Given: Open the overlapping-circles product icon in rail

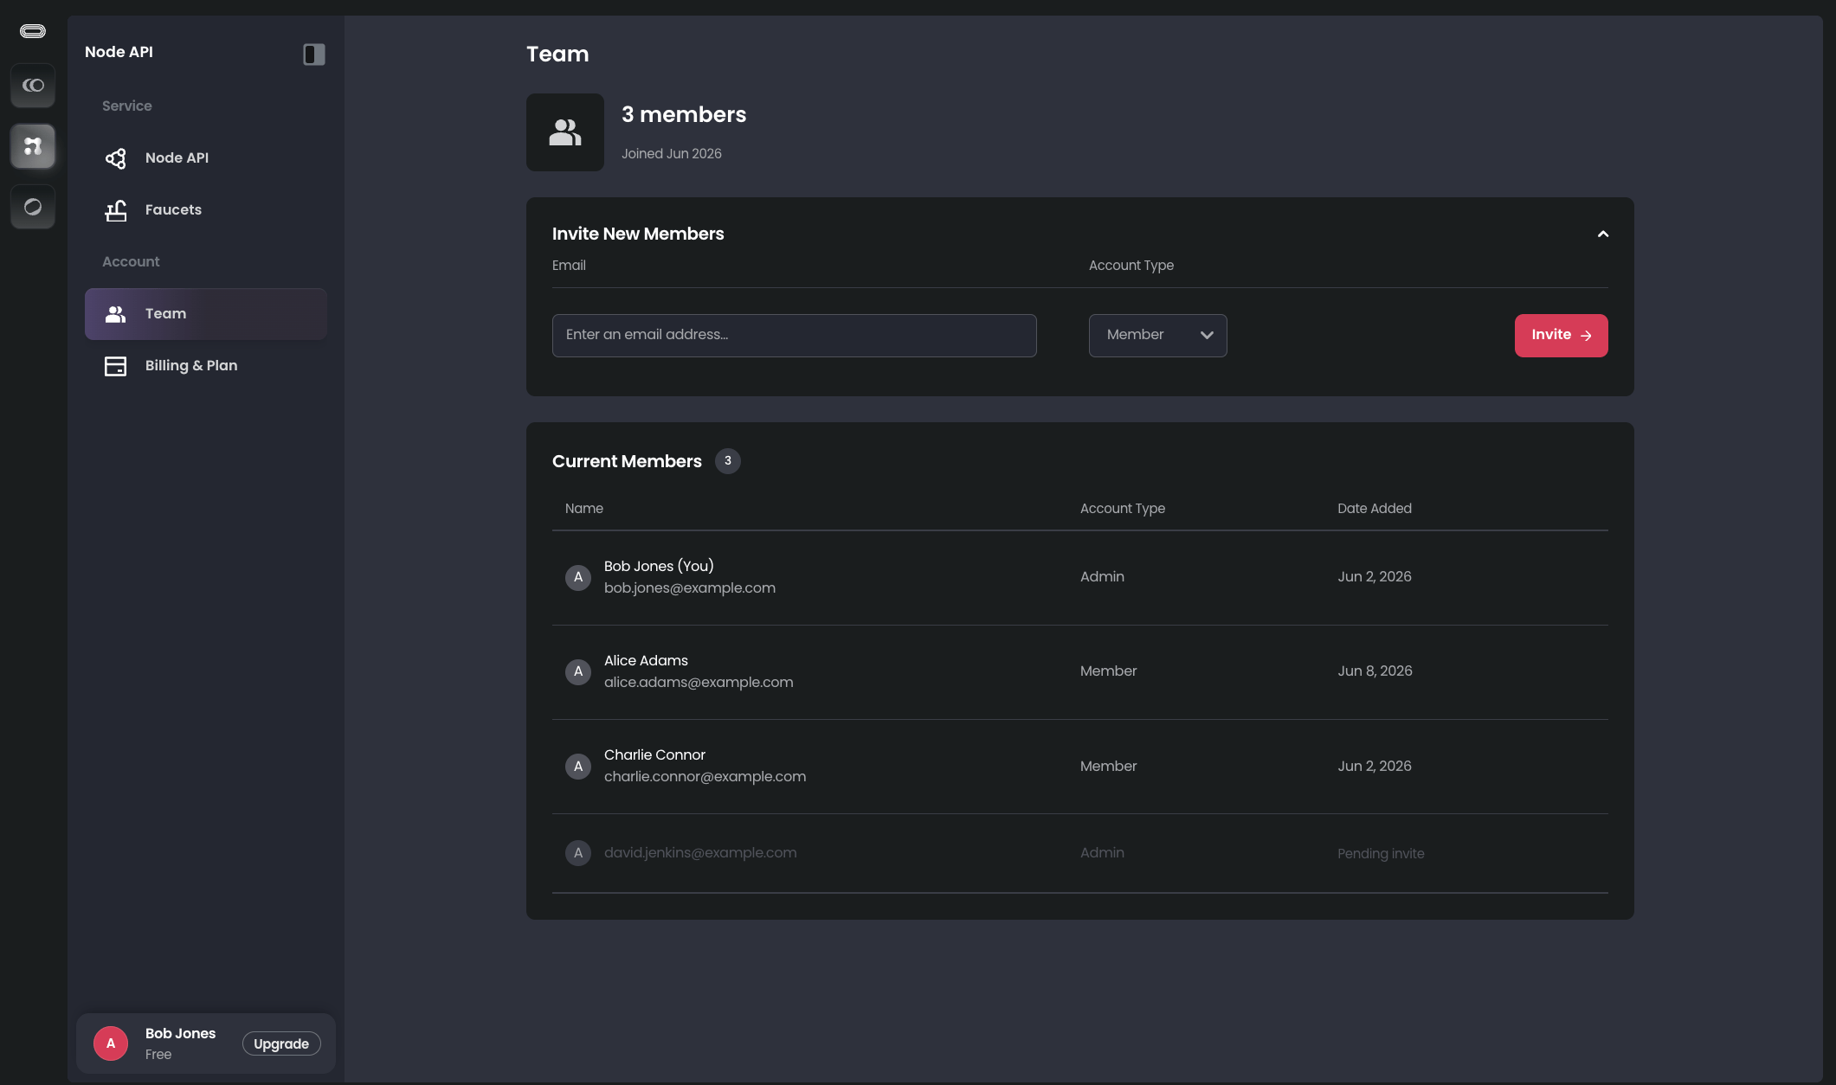Looking at the screenshot, I should tap(33, 86).
